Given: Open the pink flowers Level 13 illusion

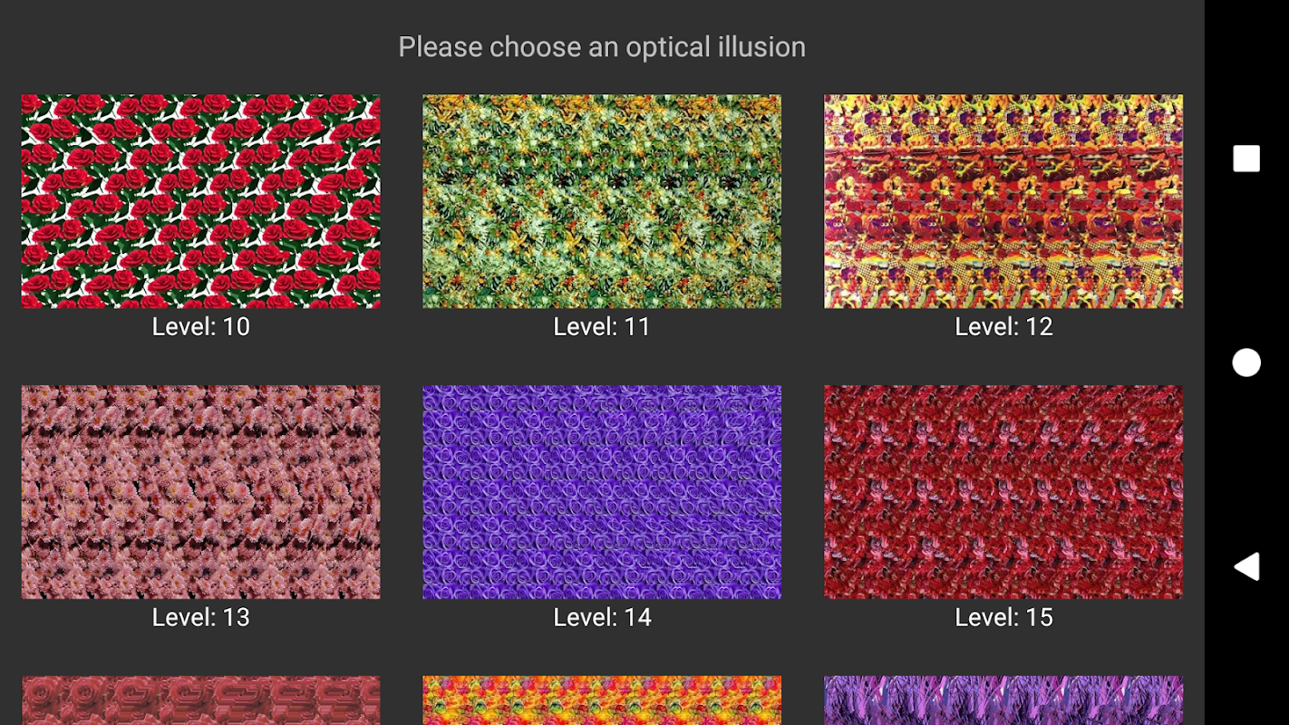Looking at the screenshot, I should [200, 492].
